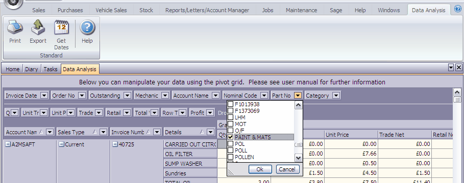Screen dimensions: 464x183
Task: Close the Data Analysis document tab
Action: (x=459, y=68)
